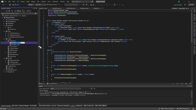The width and height of the screenshot is (196, 110).
Task: Select appsettings.json in Solution Explorer
Action: (x=12, y=70)
